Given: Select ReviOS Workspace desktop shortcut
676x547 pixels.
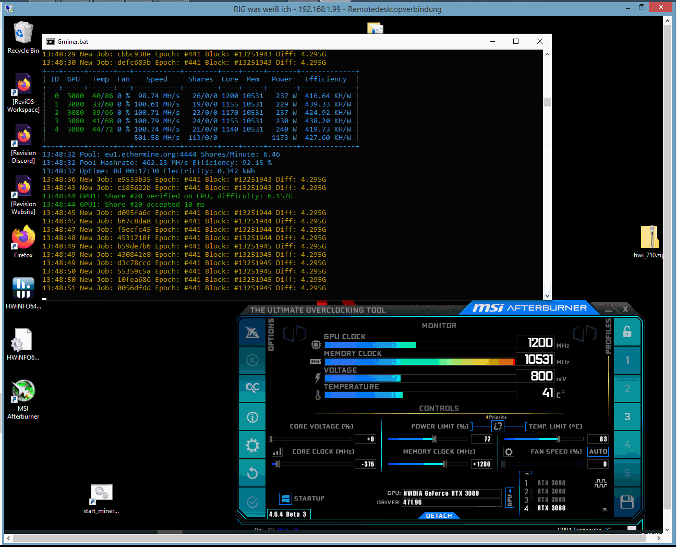Looking at the screenshot, I should pos(23,93).
